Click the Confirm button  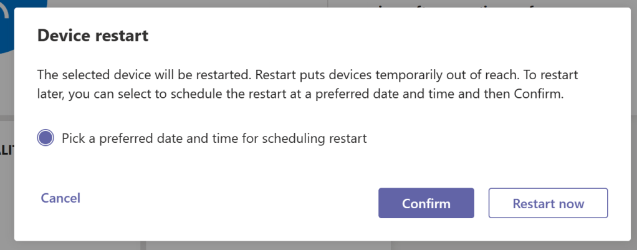point(426,203)
